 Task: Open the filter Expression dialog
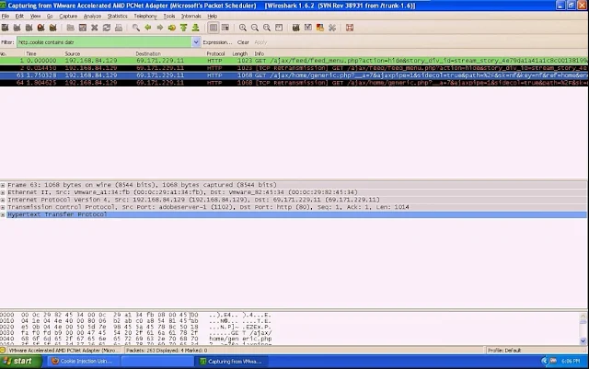[x=217, y=42]
